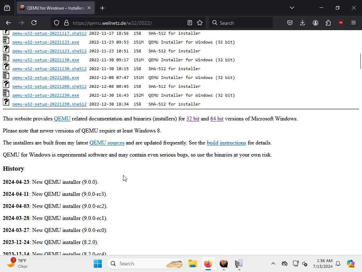Open the shield tracking protection icon
Image resolution: width=362 pixels, height=272 pixels.
pos(57,23)
